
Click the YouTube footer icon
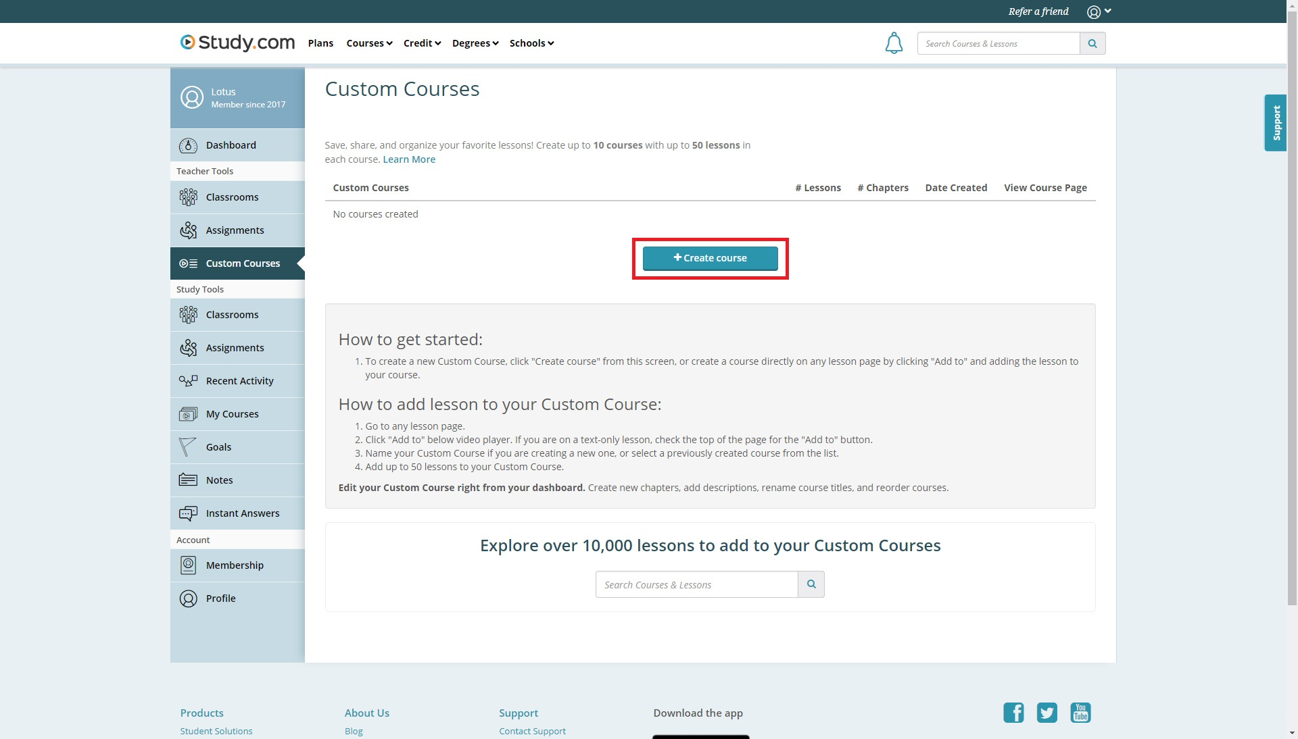[1080, 713]
